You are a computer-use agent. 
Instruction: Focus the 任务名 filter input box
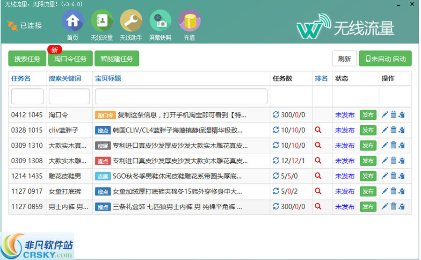click(x=28, y=96)
